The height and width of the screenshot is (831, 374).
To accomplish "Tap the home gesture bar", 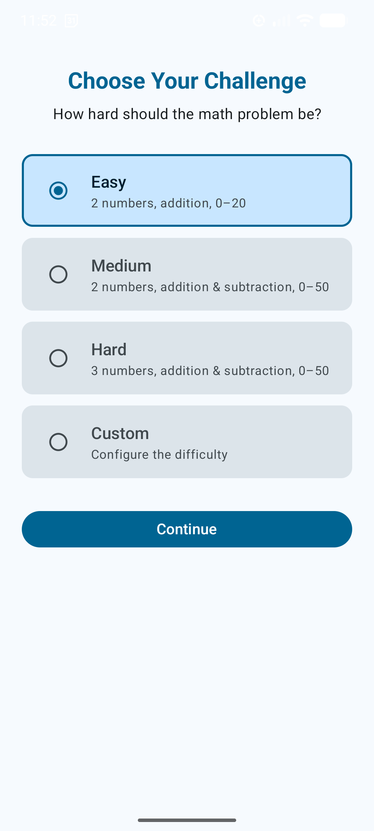I will pyautogui.click(x=187, y=820).
